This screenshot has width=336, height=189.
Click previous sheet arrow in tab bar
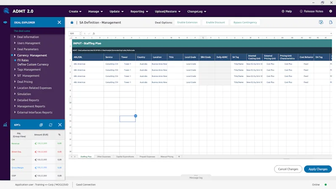click(71, 157)
